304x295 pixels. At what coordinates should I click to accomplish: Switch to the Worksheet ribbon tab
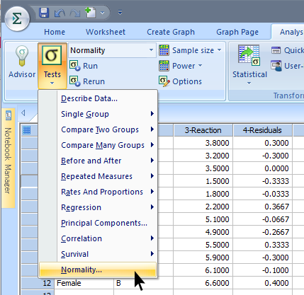[106, 32]
